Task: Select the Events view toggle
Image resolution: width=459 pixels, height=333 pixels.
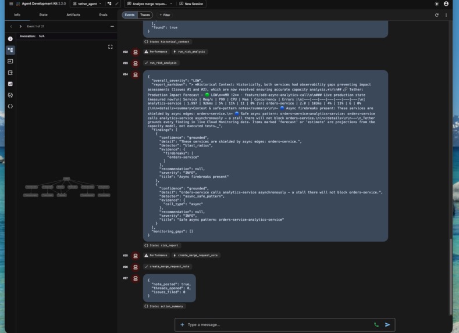Action: (x=130, y=15)
